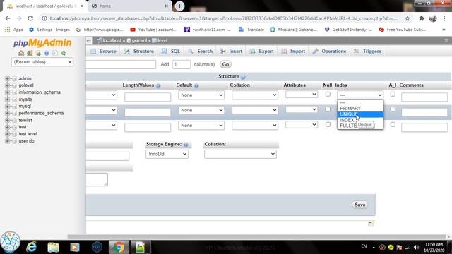The height and width of the screenshot is (254, 452).
Task: Click the browser address bar URL
Action: tap(224, 18)
